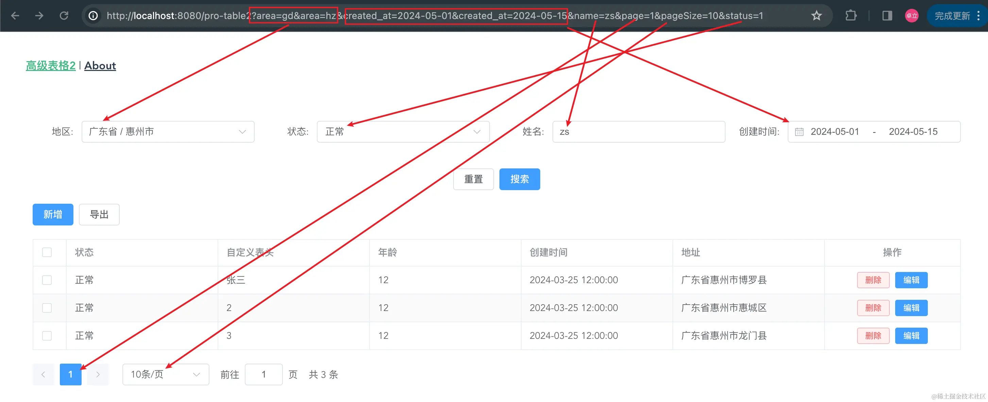The height and width of the screenshot is (402, 988).
Task: Open the red profile avatar
Action: [912, 16]
